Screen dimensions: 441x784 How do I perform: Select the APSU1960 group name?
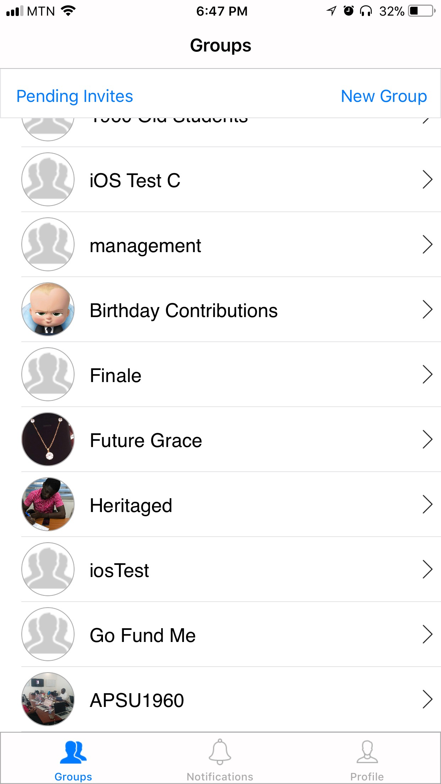tap(137, 701)
